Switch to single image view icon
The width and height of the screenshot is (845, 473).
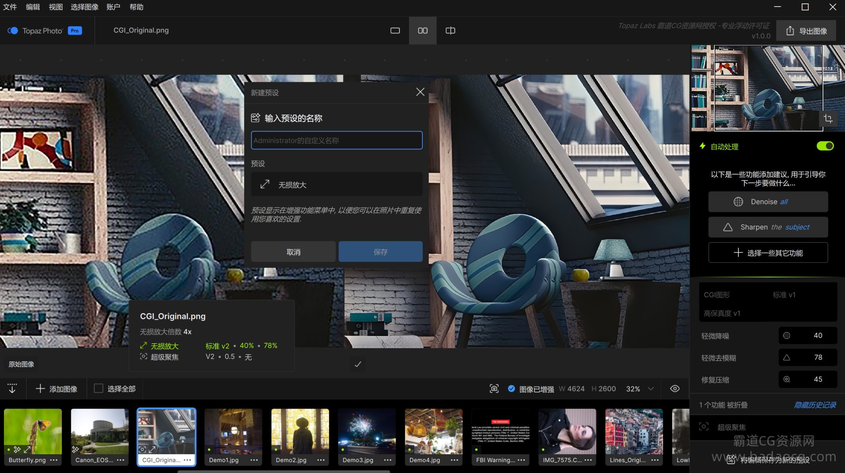click(x=395, y=31)
